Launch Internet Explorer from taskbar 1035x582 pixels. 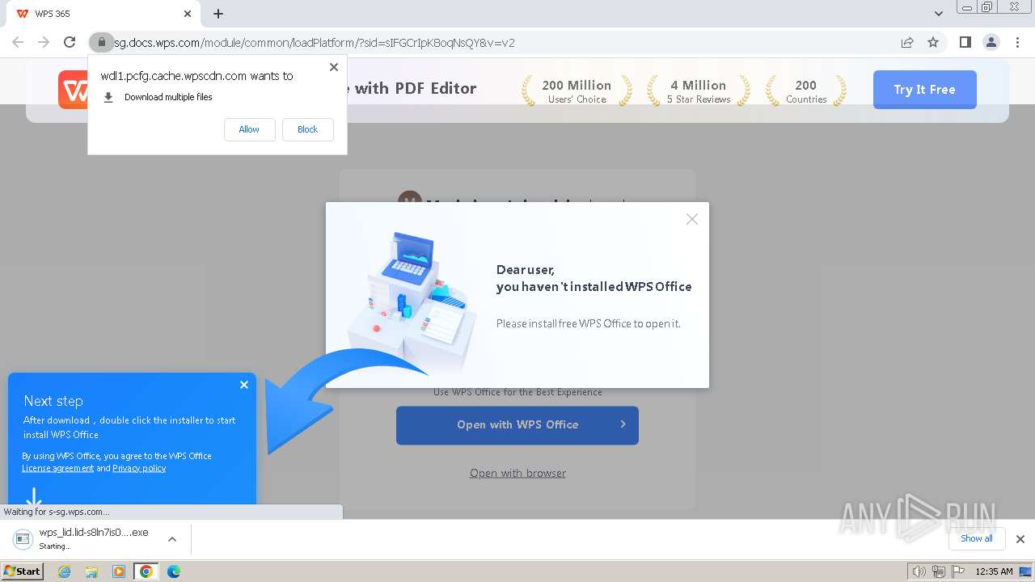click(64, 571)
